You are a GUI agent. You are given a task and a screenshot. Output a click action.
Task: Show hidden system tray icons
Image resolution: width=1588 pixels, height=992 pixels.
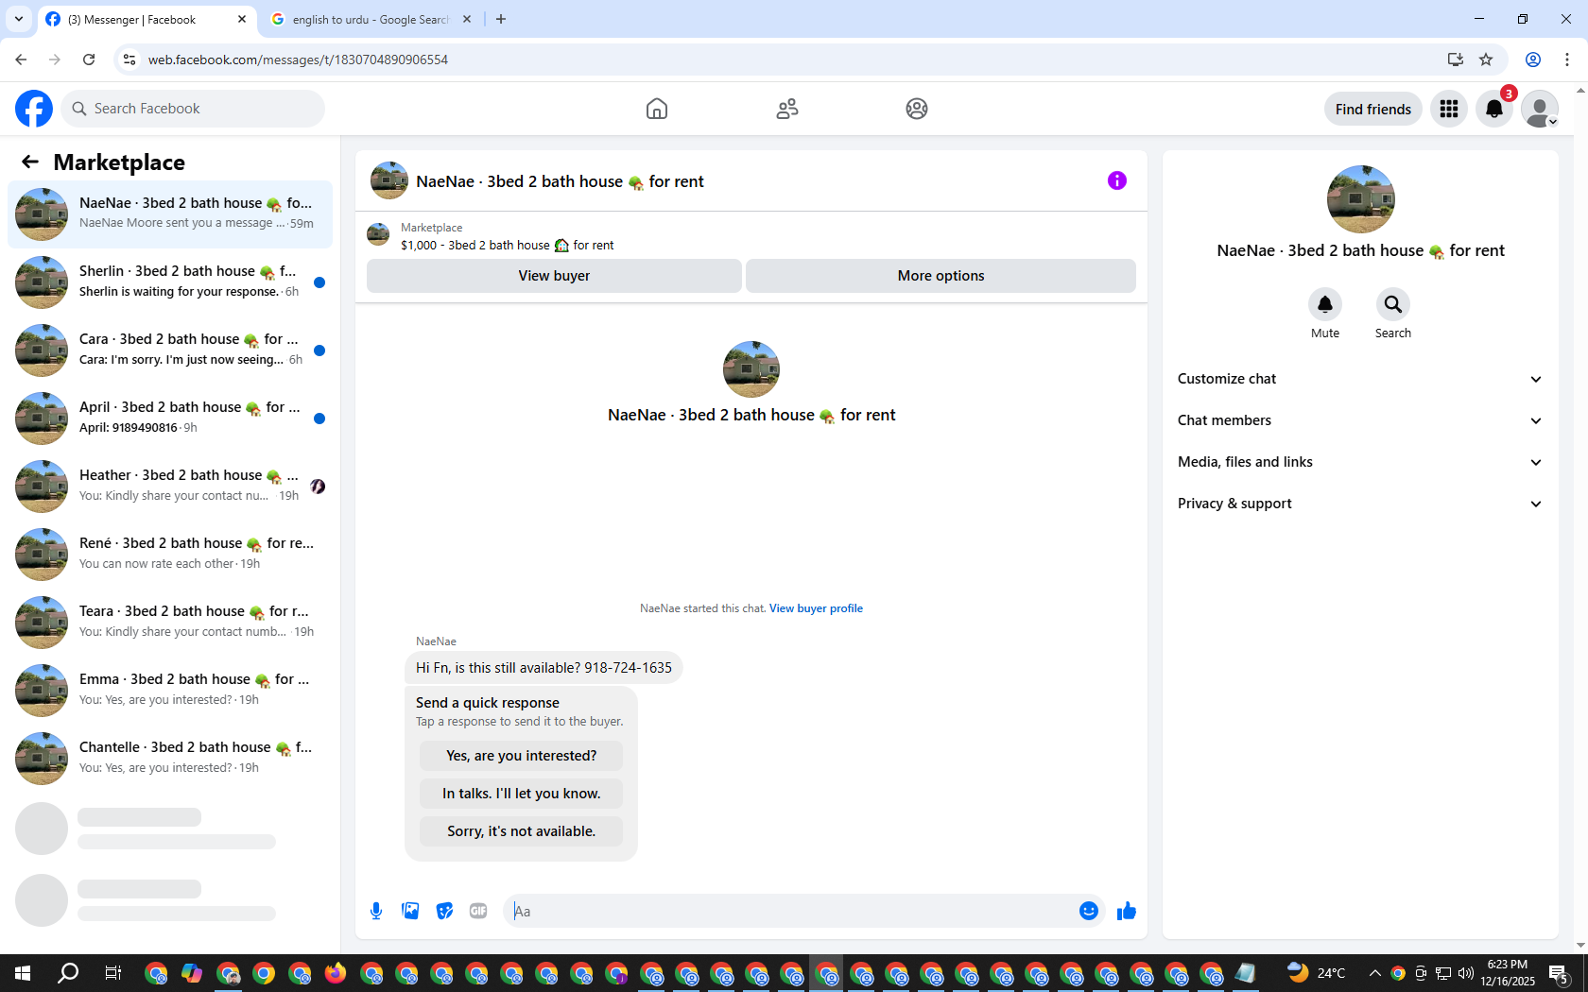[1375, 973]
